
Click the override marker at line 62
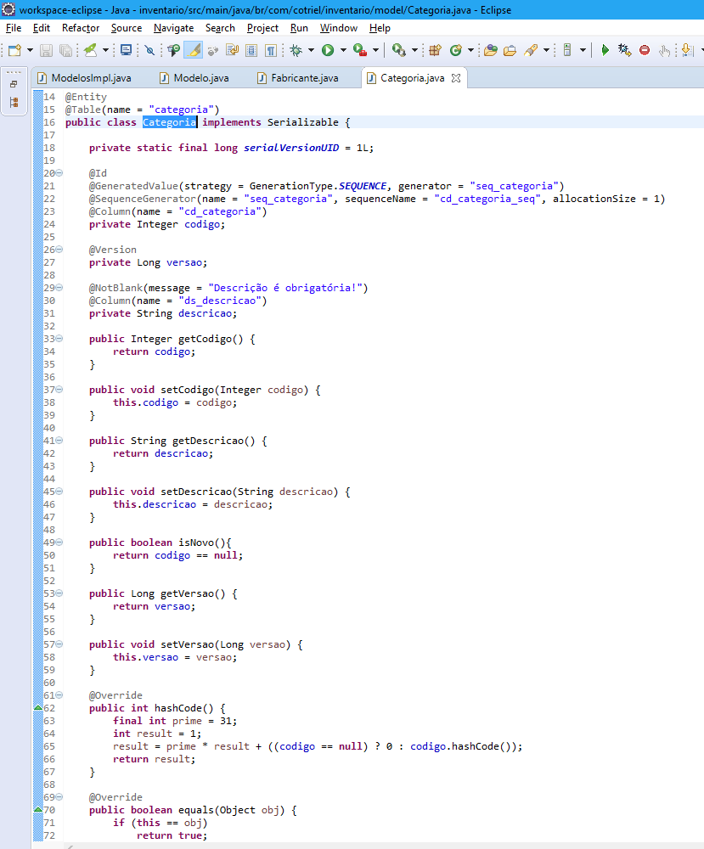pyautogui.click(x=37, y=708)
